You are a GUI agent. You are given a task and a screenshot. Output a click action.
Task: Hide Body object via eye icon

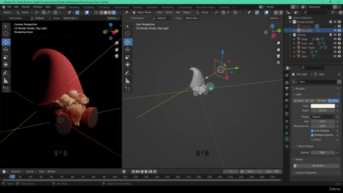coord(335,39)
